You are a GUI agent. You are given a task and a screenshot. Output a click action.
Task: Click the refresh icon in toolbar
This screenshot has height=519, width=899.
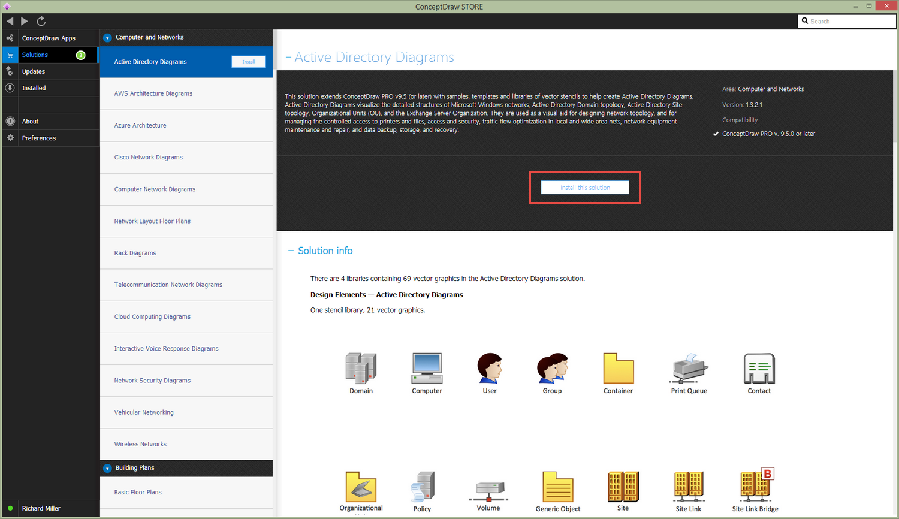(x=41, y=21)
